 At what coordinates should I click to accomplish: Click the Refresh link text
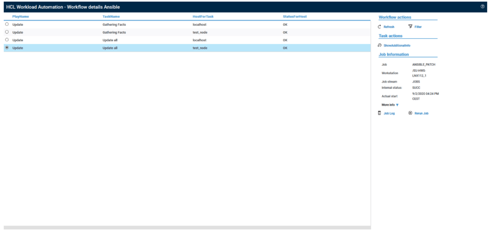(389, 27)
